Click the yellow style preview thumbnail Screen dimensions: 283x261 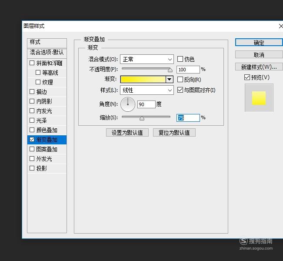(259, 98)
